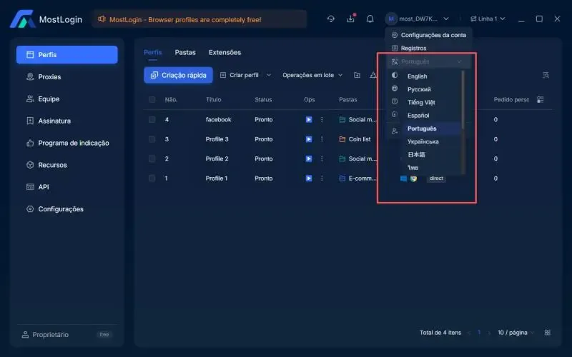Open the 10 / página page size dropdown
This screenshot has width=572, height=357.
pos(516,333)
